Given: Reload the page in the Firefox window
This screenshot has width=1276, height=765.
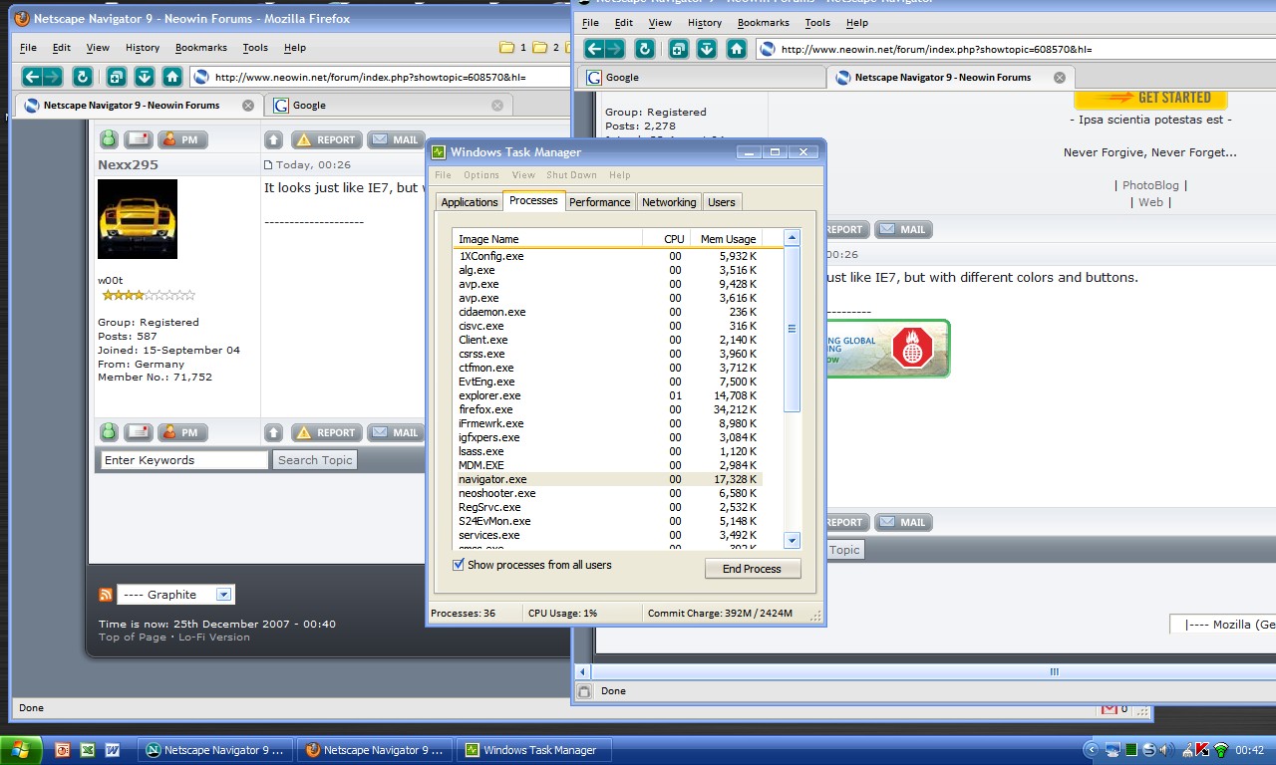Looking at the screenshot, I should [83, 77].
